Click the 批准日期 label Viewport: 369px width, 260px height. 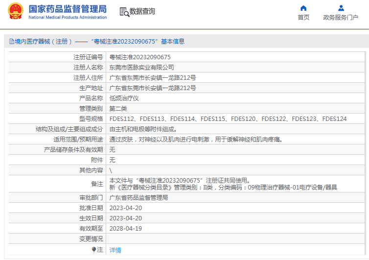coord(91,208)
